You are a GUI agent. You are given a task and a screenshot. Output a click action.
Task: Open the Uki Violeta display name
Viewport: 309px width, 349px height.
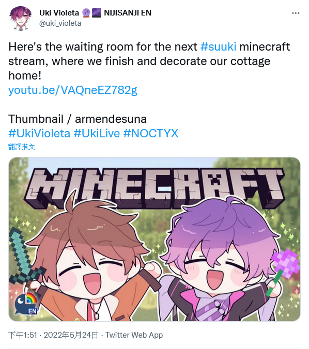coord(59,13)
